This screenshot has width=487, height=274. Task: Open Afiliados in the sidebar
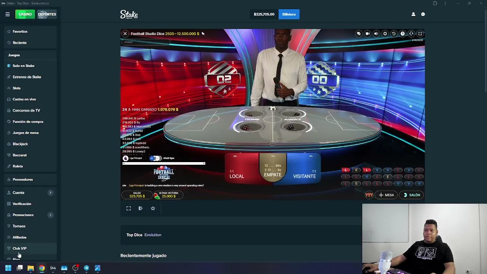31,237
